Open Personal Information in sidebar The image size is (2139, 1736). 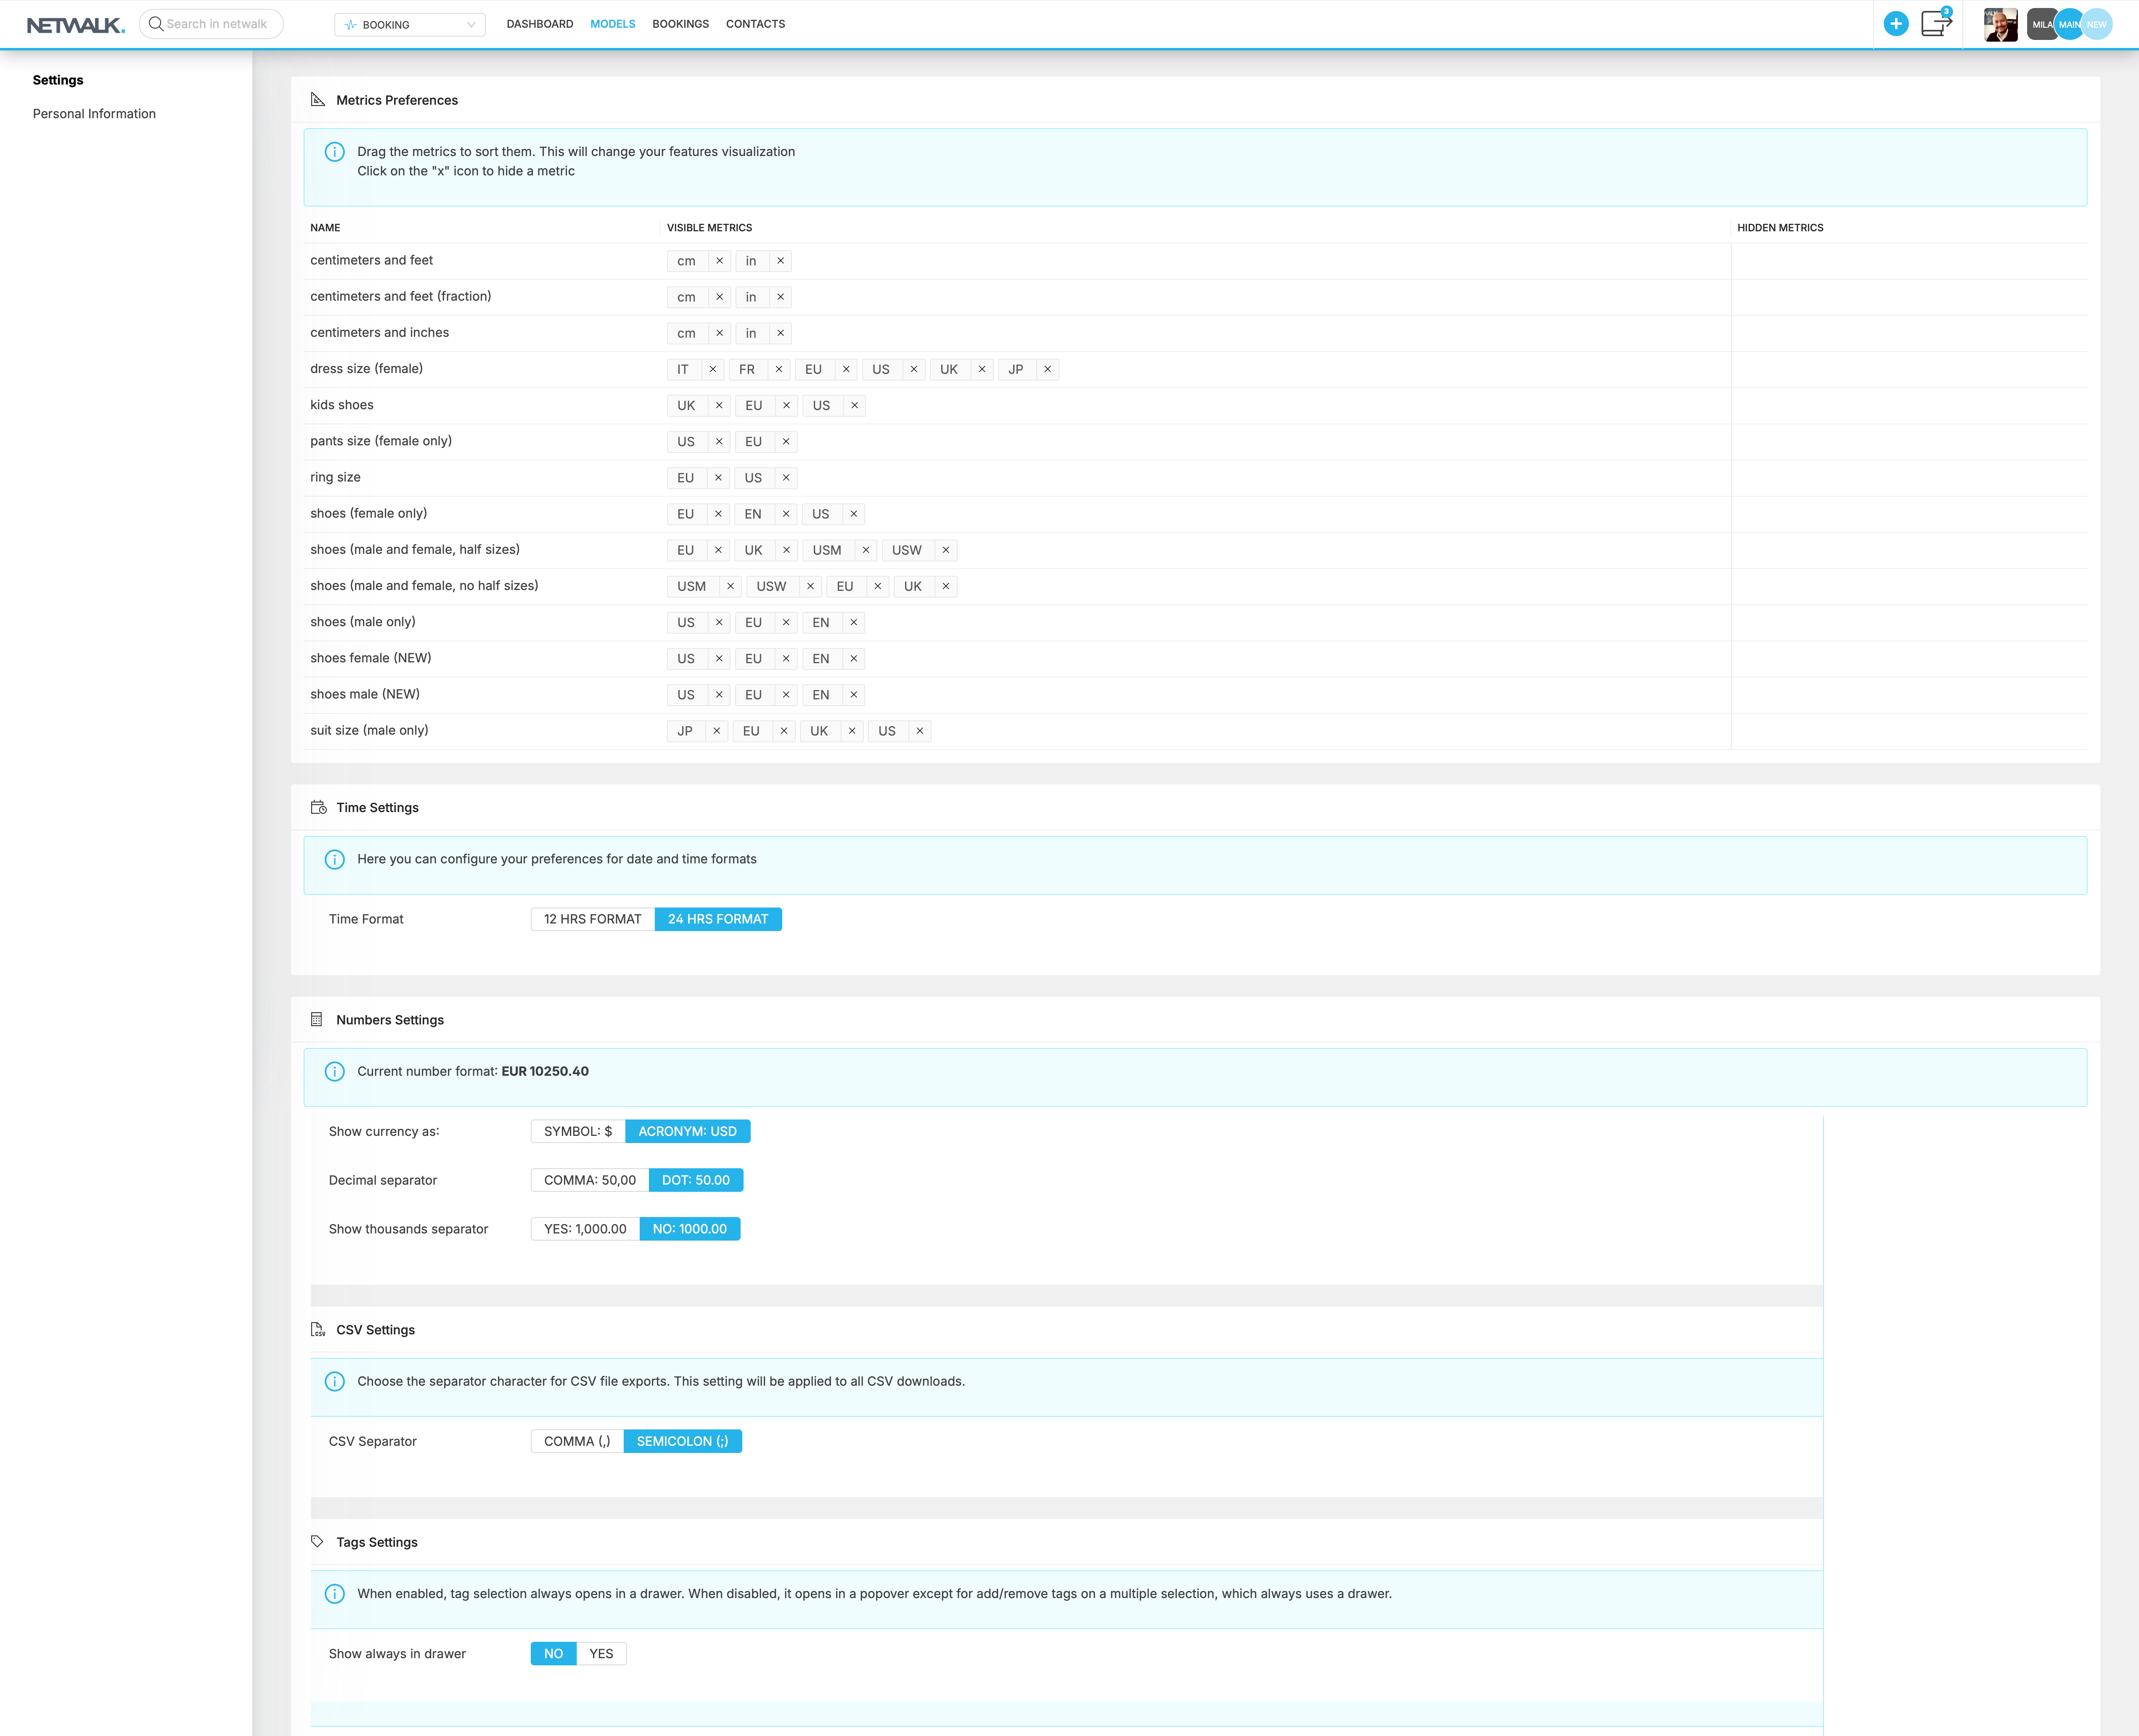pos(94,114)
